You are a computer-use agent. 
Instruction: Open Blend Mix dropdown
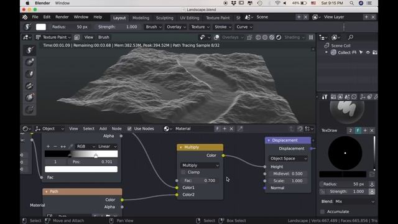347,202
